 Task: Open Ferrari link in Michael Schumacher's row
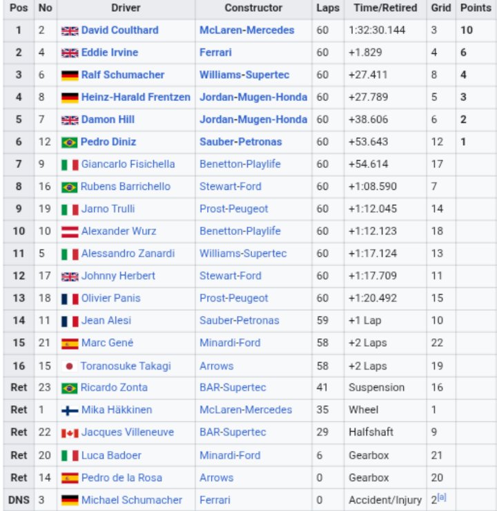point(215,500)
